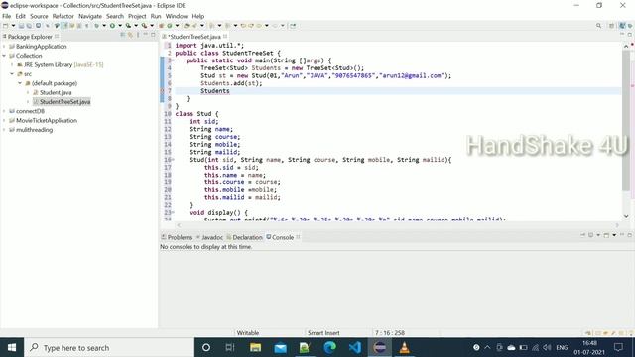This screenshot has height=357, width=635.
Task: Open the Project menu
Action: pos(137,16)
